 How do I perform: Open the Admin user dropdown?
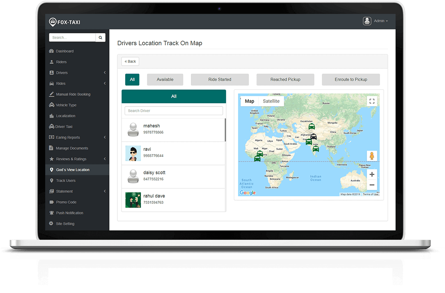click(x=376, y=21)
